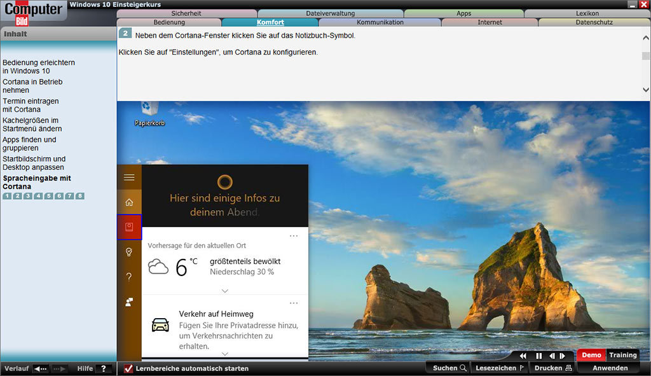Open the Cortana Notebook icon
Image resolution: width=651 pixels, height=376 pixels.
click(x=129, y=227)
